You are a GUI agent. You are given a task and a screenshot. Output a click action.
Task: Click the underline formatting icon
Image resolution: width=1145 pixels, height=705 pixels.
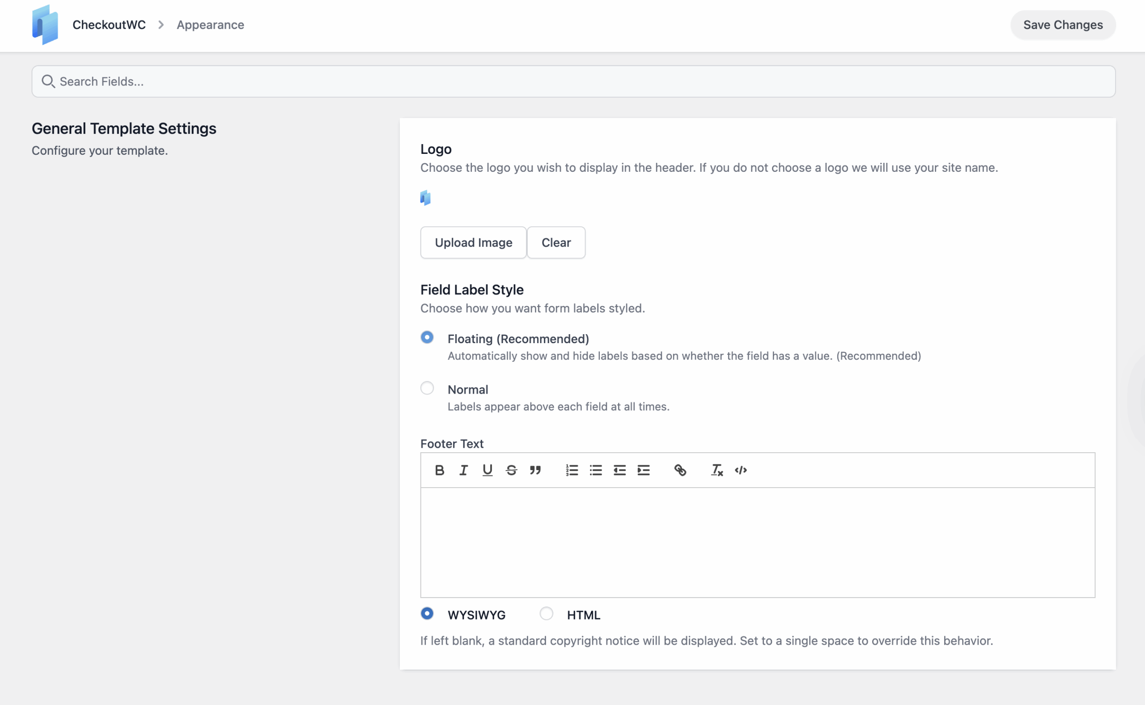point(487,470)
